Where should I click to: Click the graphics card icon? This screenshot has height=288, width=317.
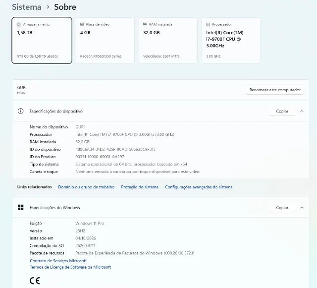coord(82,24)
